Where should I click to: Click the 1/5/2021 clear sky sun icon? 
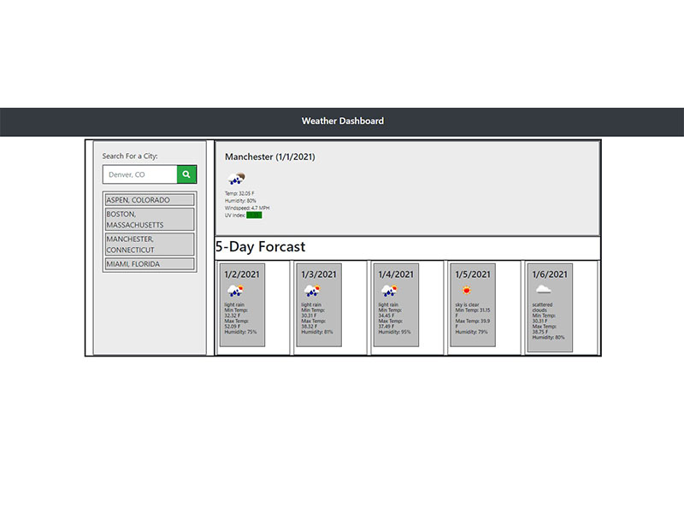(466, 291)
